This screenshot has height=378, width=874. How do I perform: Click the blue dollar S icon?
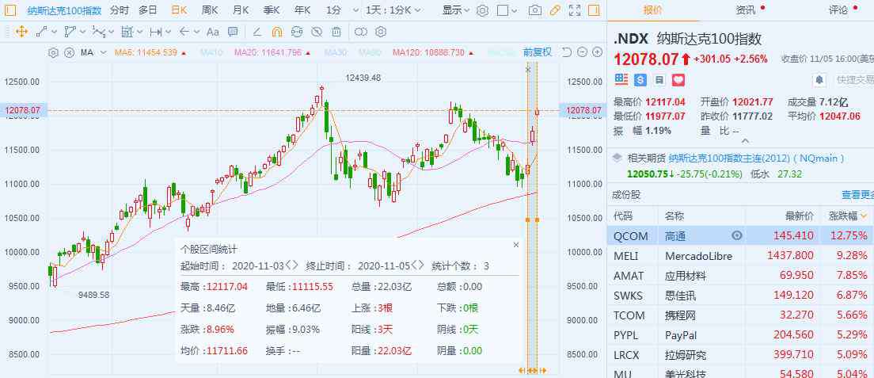click(x=640, y=80)
